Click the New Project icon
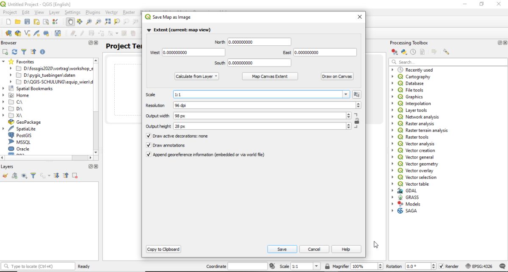 [8, 22]
